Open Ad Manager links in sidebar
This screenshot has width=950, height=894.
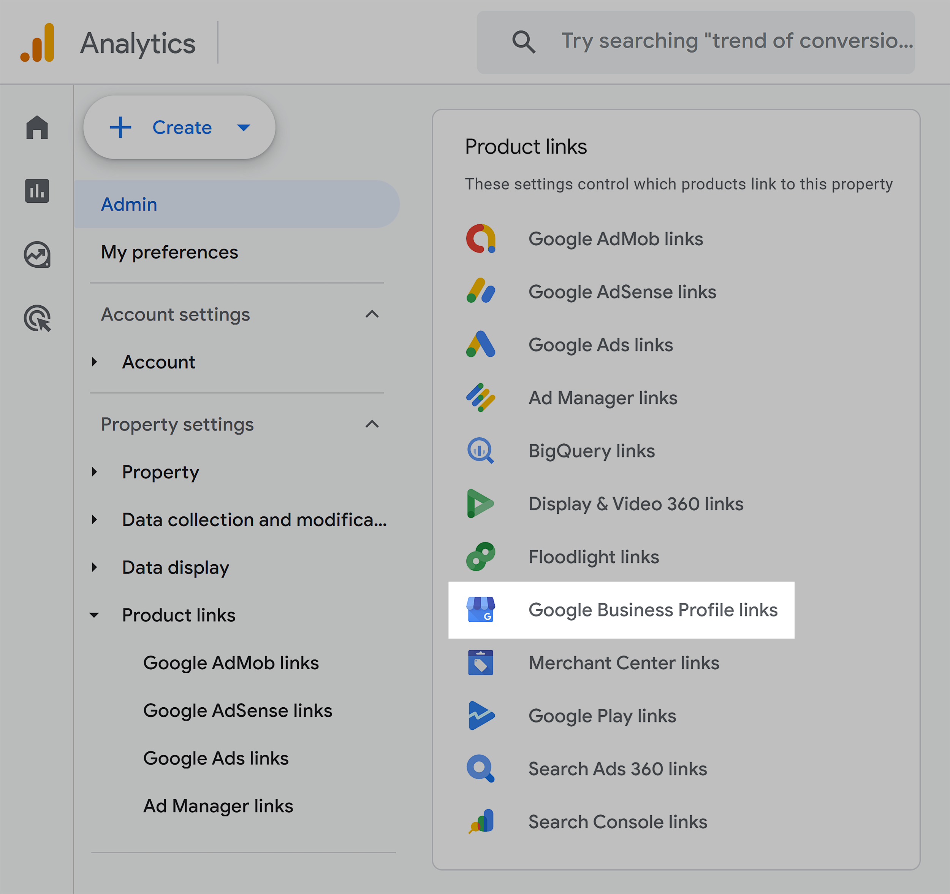(x=218, y=807)
